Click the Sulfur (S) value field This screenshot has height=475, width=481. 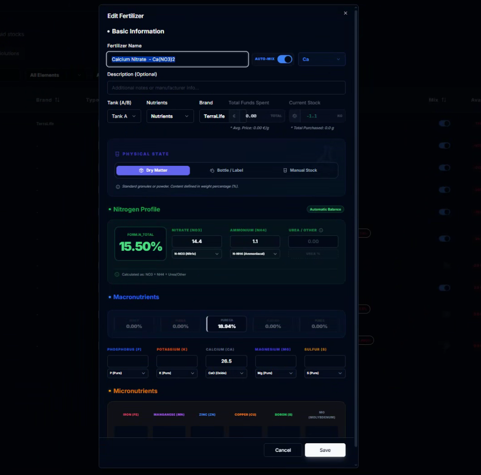[x=325, y=361]
